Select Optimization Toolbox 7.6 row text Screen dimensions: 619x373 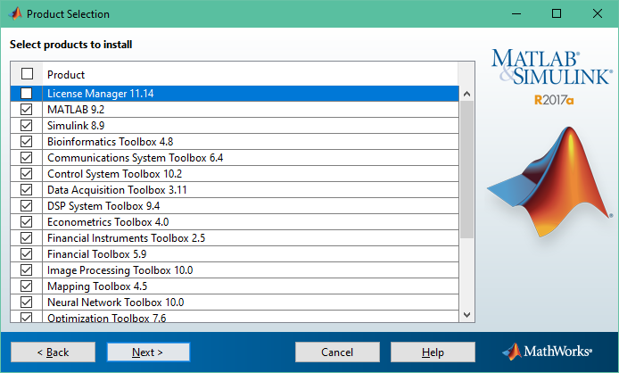107,318
